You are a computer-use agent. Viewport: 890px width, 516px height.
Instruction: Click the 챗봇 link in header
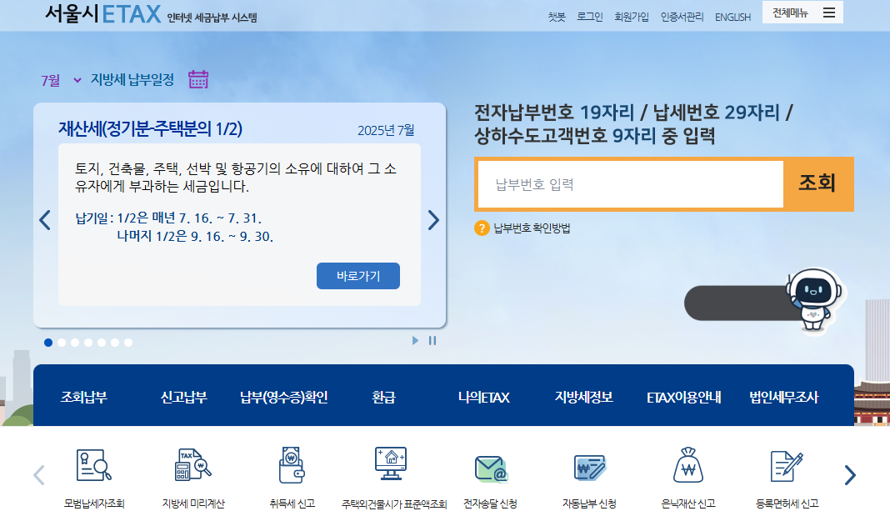(557, 17)
